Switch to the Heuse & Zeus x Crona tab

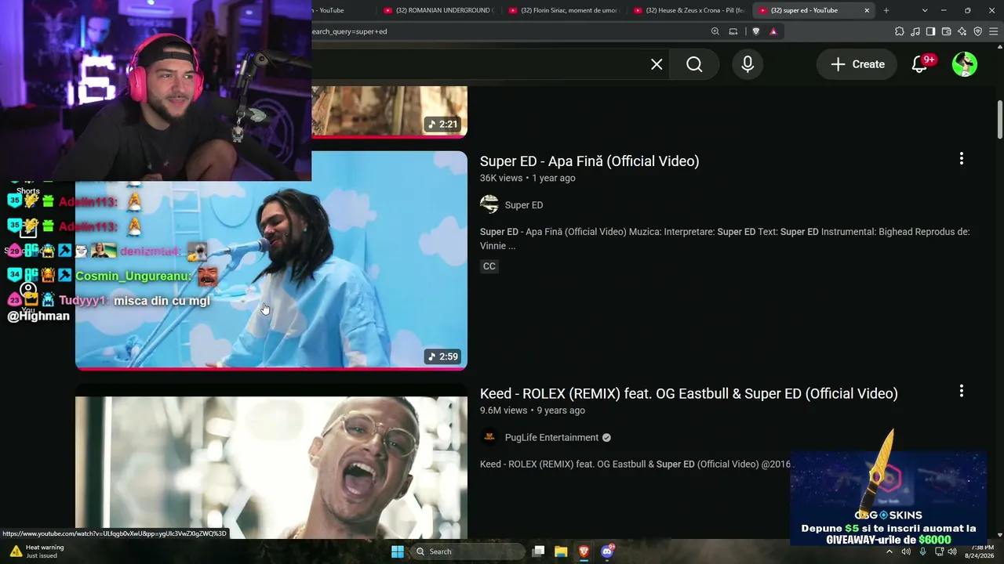[x=689, y=10]
